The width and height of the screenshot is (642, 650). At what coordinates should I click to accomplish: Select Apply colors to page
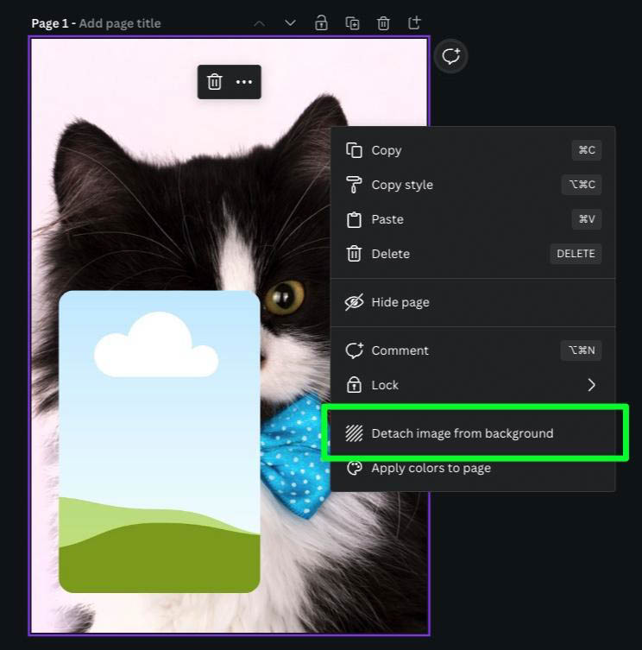click(473, 468)
